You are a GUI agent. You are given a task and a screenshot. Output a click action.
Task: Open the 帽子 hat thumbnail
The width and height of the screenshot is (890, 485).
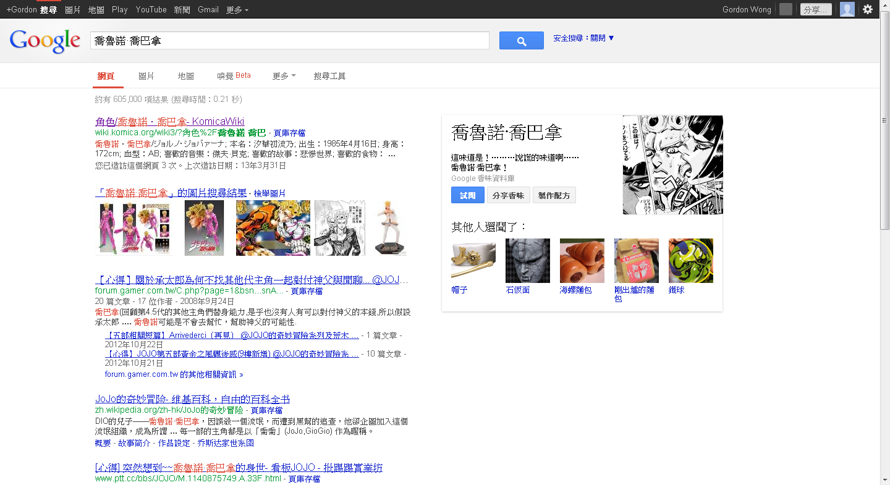point(473,261)
